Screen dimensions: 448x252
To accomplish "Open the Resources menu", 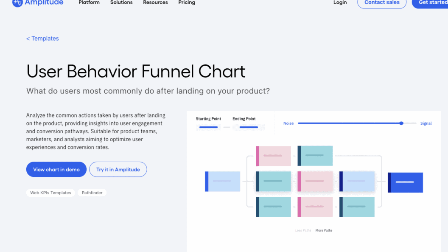I will tap(155, 3).
